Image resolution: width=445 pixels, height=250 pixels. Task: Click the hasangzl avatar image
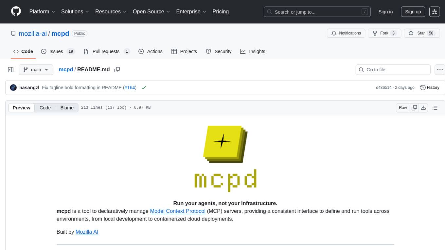[x=13, y=88]
